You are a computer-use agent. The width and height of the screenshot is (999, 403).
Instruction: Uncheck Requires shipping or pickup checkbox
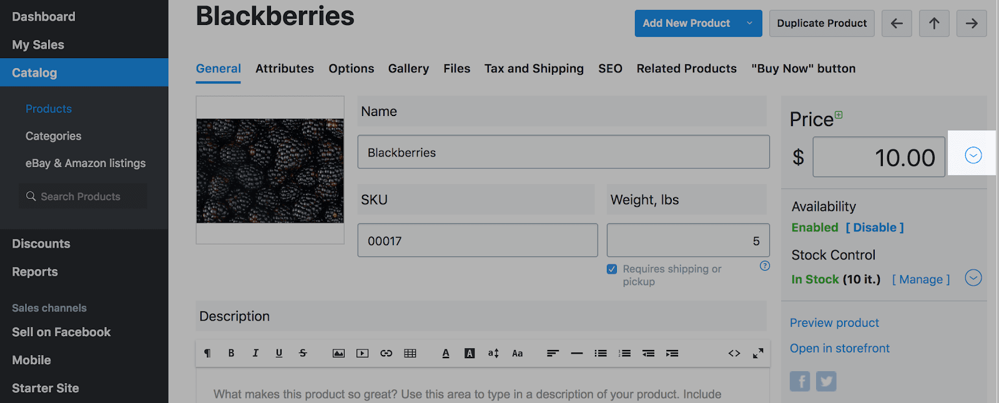pyautogui.click(x=612, y=269)
